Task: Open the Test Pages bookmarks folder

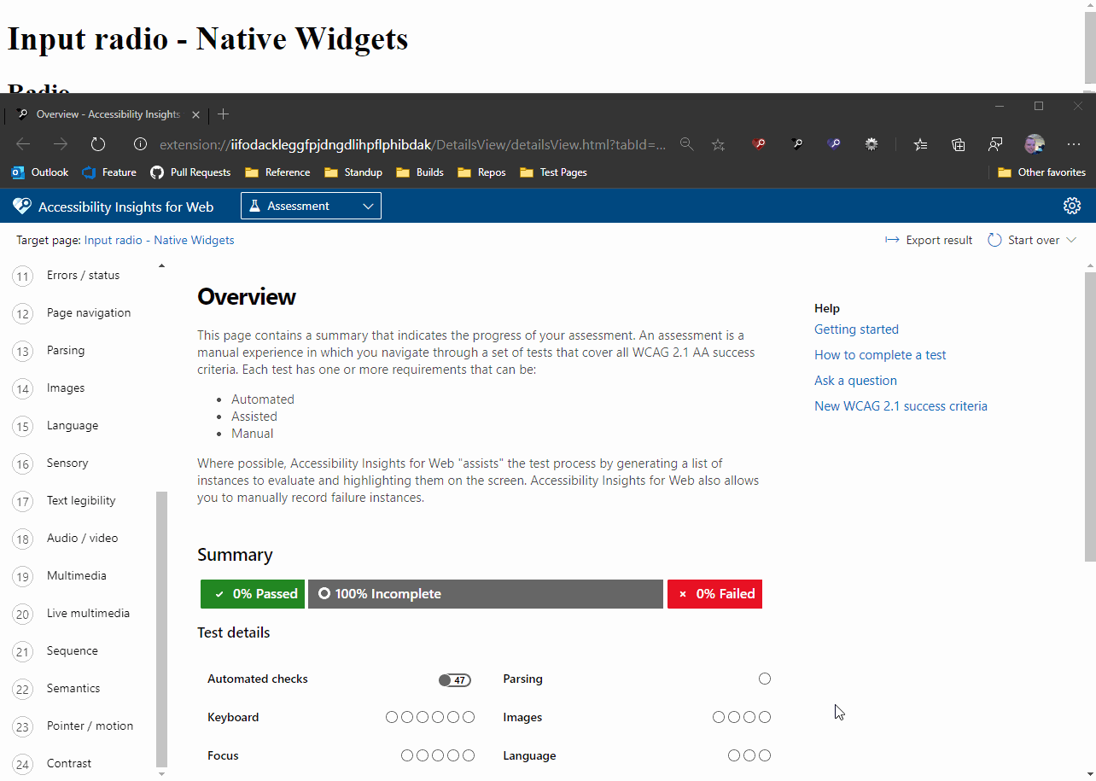Action: coord(553,172)
